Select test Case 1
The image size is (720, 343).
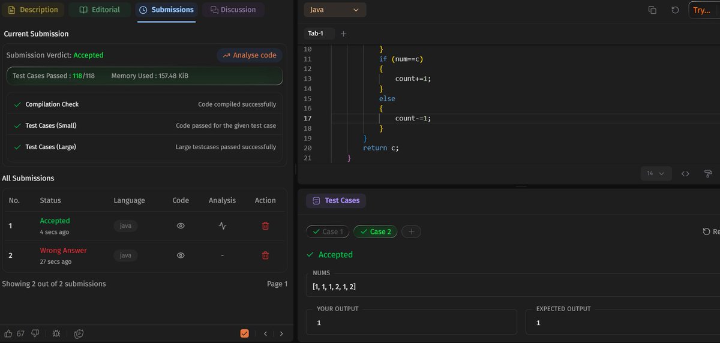tap(327, 231)
